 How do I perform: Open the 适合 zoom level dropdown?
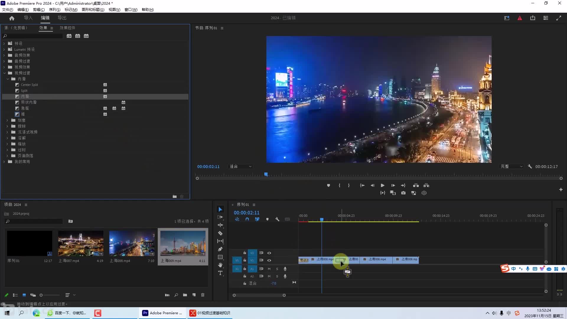[x=241, y=167]
